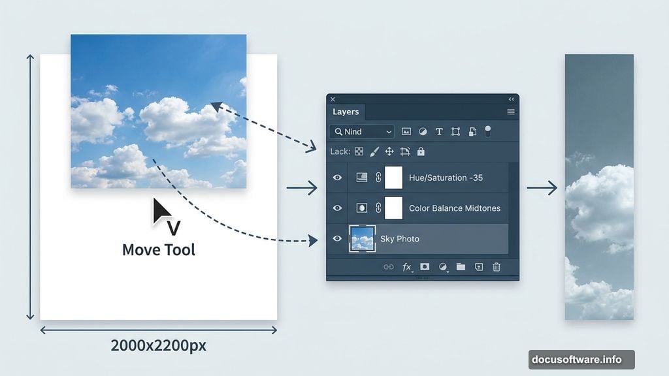Delete layer using the trash icon
The height and width of the screenshot is (376, 669).
[x=497, y=267]
